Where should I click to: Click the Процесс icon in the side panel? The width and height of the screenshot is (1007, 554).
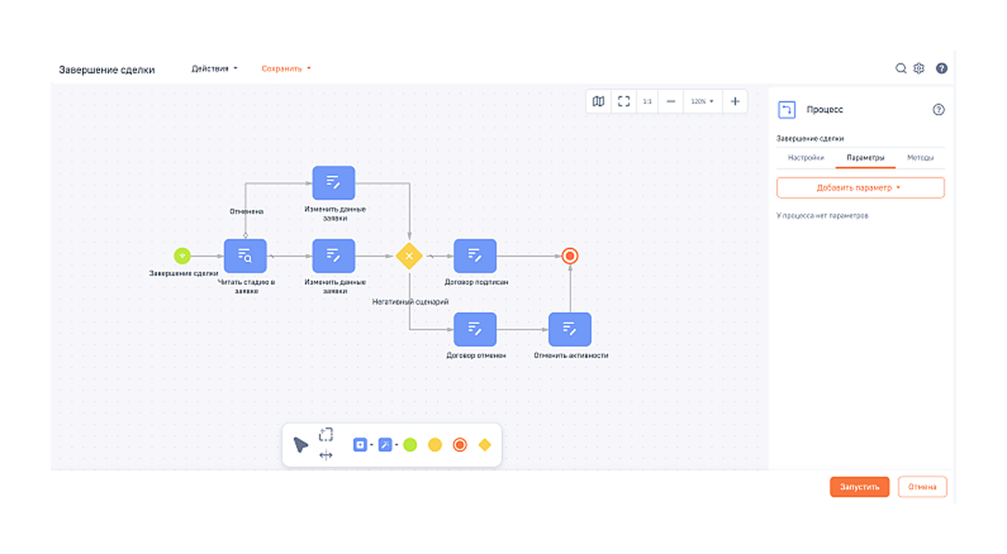click(787, 109)
